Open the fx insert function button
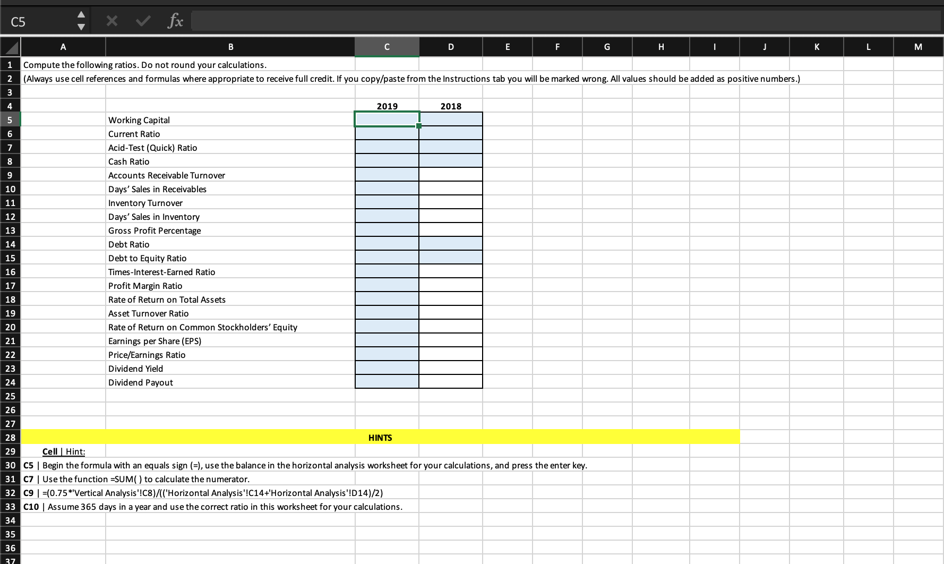Image resolution: width=944 pixels, height=564 pixels. point(175,21)
